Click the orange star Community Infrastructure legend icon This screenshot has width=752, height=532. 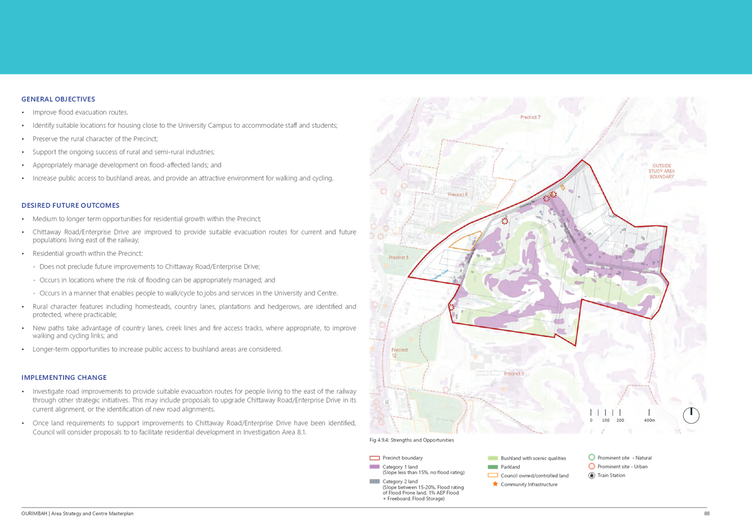(x=495, y=484)
